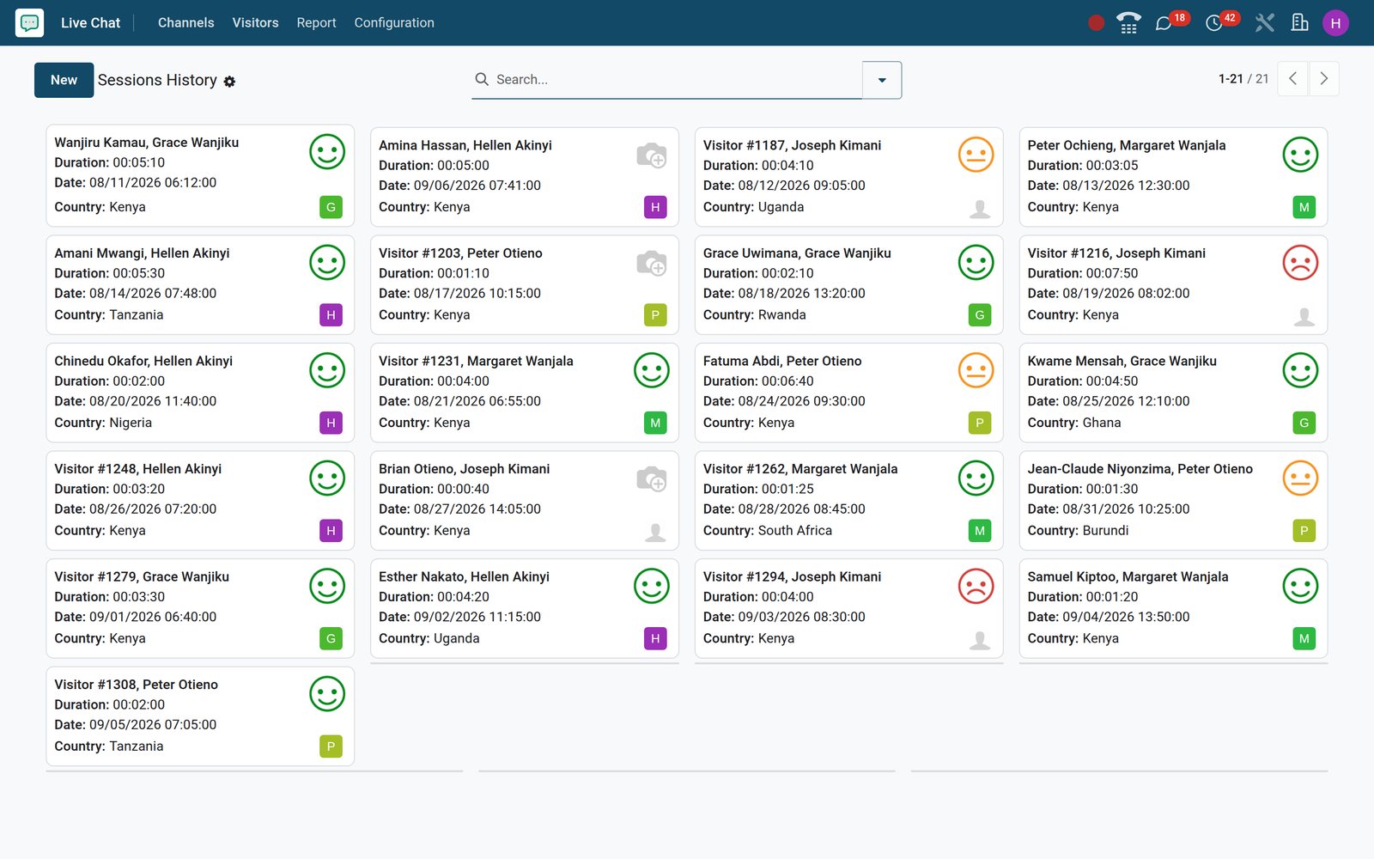Screen dimensions: 1374x859
Task: Open the Samuel Kiptoo, Margaret Wanjala session
Action: pos(1173,608)
